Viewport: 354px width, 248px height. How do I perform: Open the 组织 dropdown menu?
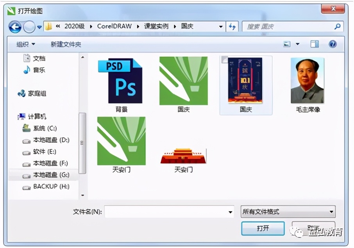click(24, 44)
